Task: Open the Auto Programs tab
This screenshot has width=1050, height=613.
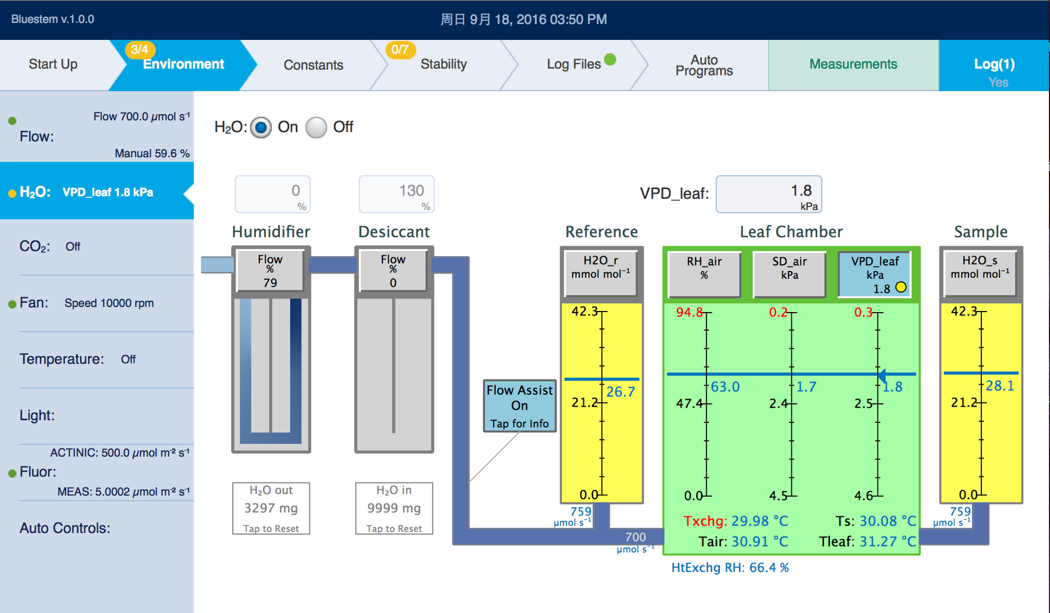Action: tap(704, 65)
